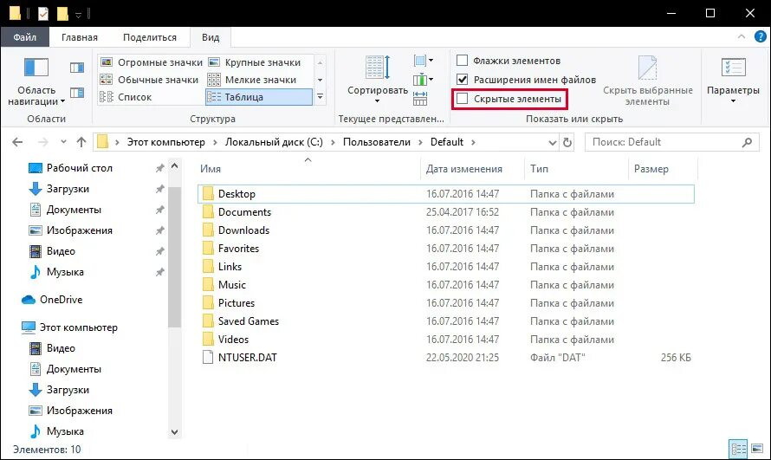The width and height of the screenshot is (771, 460).
Task: Click the scroll down arrow in navigation pane
Action: click(174, 432)
